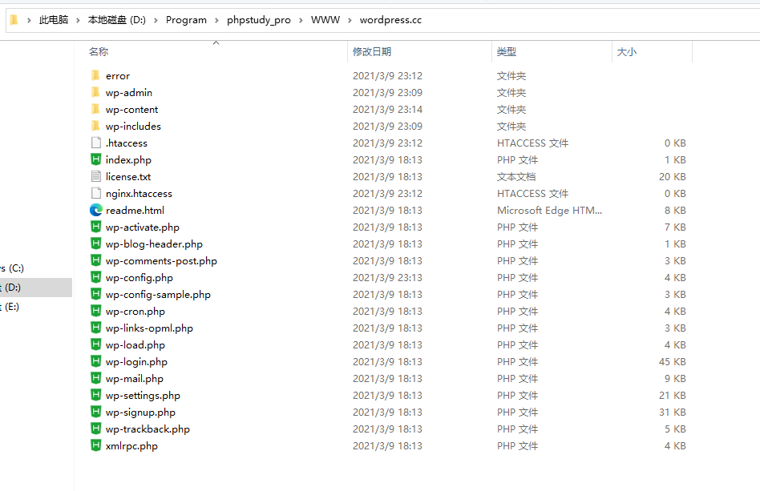Screen dimensions: 760x491
Task: Click 文本文档 type of license.txt
Action: [x=516, y=177]
